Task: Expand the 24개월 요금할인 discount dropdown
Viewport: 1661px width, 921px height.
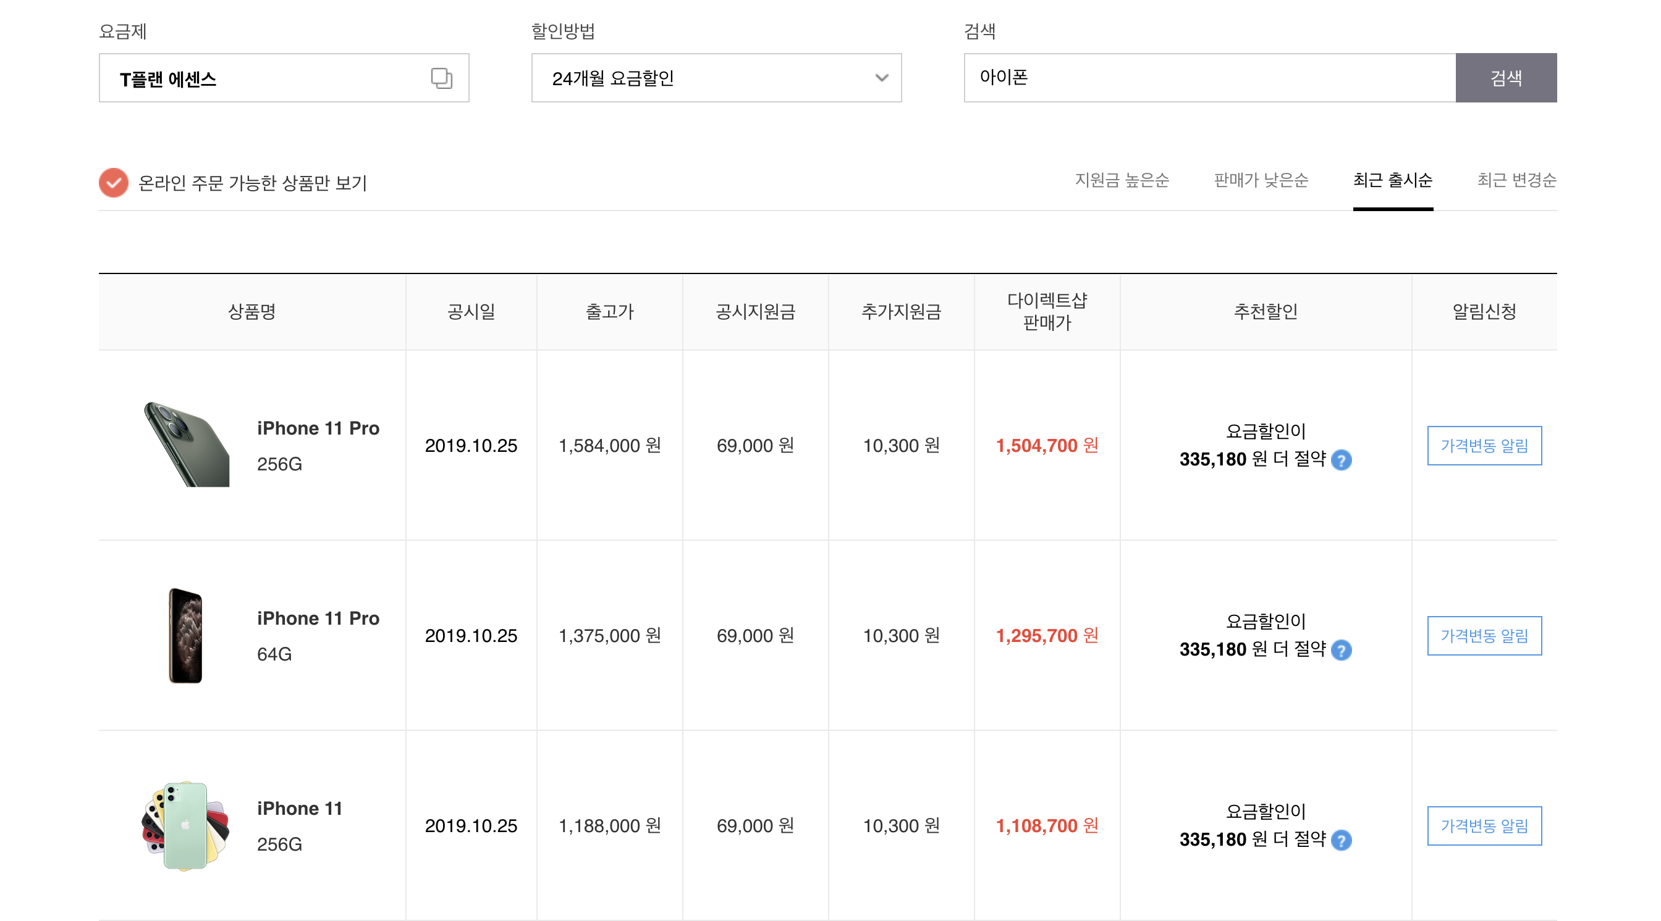Action: pyautogui.click(x=716, y=78)
